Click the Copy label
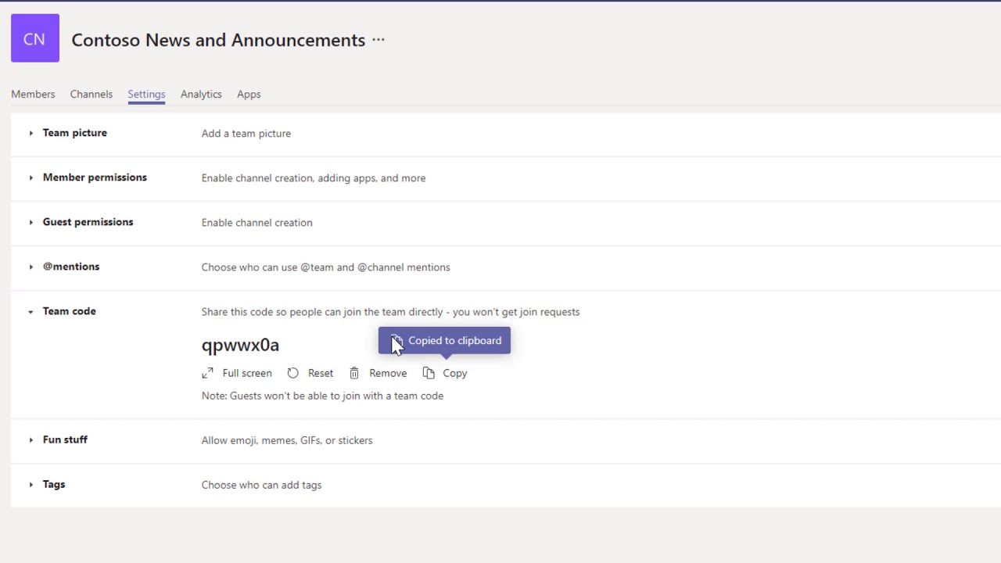 [x=455, y=373]
